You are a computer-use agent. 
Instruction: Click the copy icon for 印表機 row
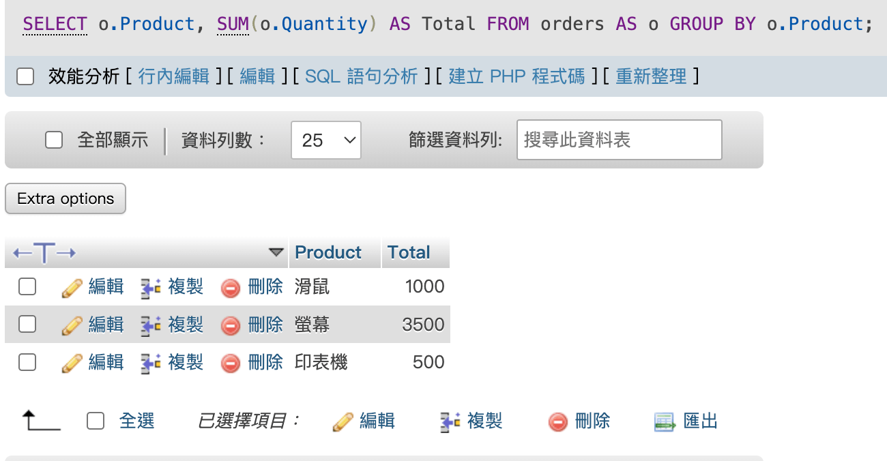[151, 363]
